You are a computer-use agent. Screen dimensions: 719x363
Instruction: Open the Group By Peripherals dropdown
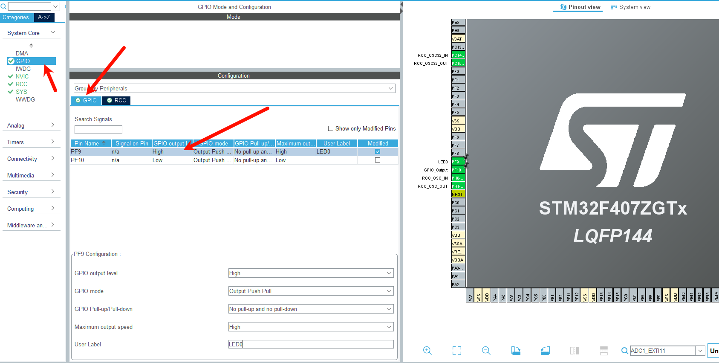234,88
